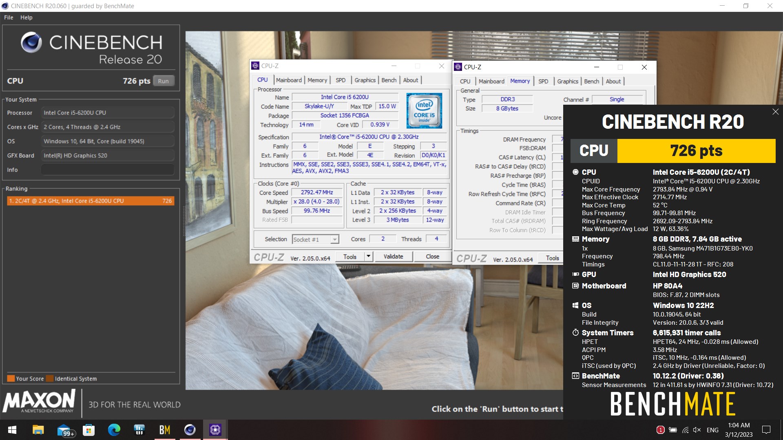Viewport: 783px width, 440px height.
Task: Open About tab in left CPU-Z
Action: pyautogui.click(x=411, y=80)
